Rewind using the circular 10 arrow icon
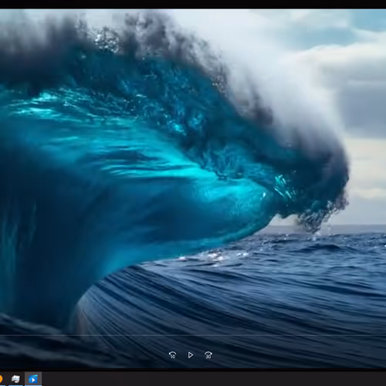 tap(172, 355)
